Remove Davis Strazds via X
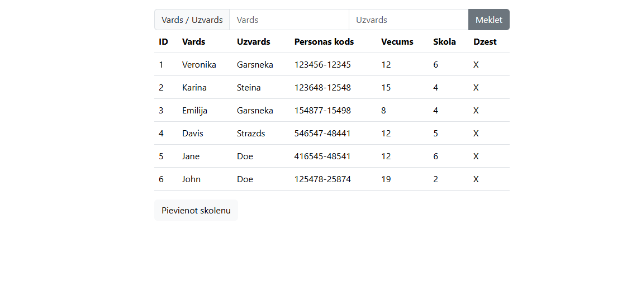The width and height of the screenshot is (641, 285). pos(476,134)
